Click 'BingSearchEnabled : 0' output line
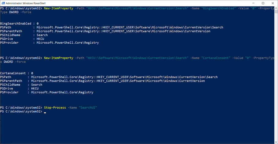The width and height of the screenshot is (278, 144). click(x=19, y=23)
